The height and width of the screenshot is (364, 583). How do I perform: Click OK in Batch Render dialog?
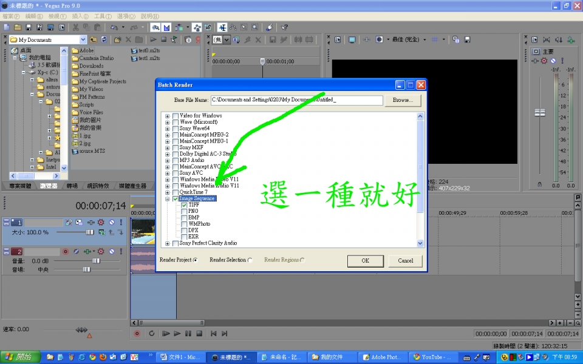tap(365, 261)
